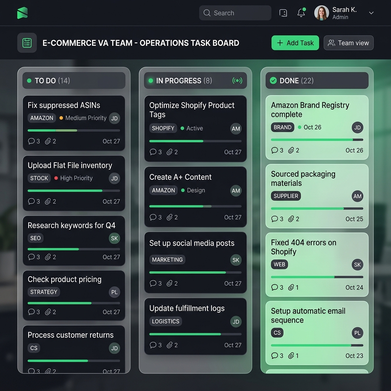Click JD avatar on Upload Flat File inventory
391x391 pixels.
115,178
